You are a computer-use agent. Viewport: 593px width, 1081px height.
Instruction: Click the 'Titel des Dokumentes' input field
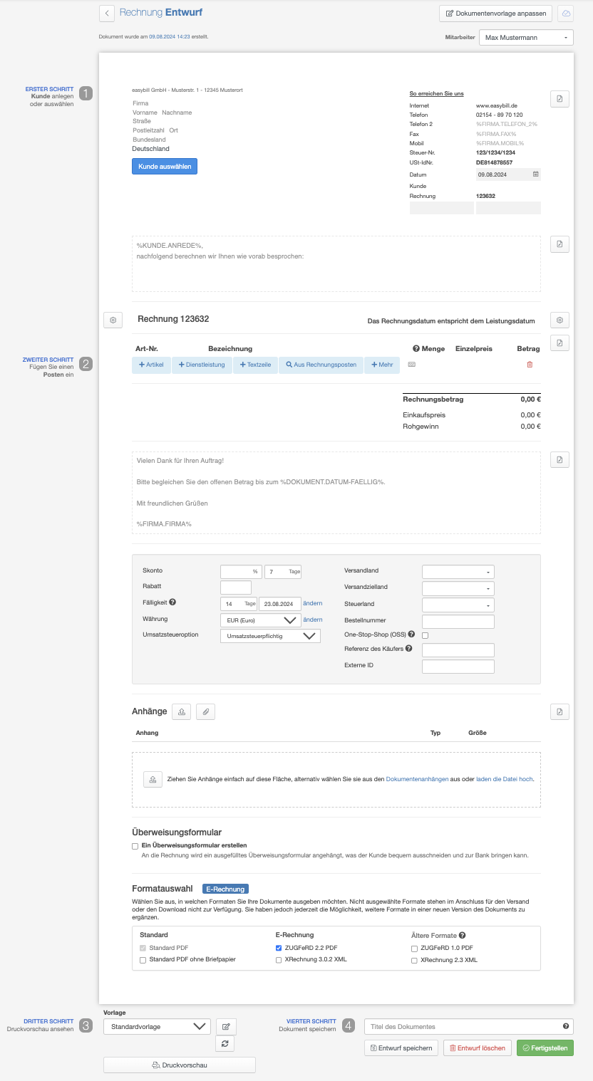pos(463,1026)
